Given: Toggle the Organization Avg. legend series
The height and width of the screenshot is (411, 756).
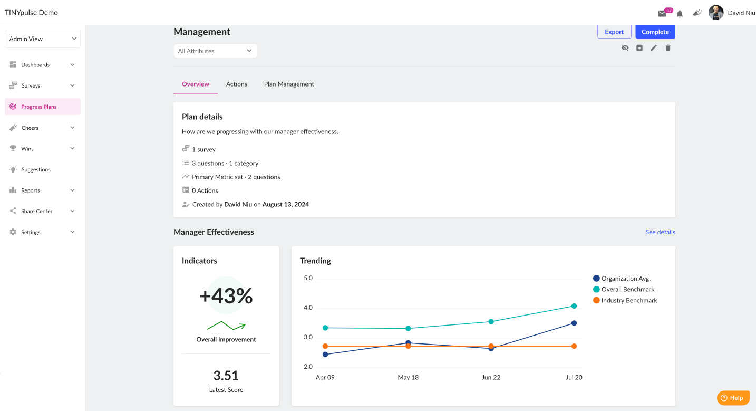Looking at the screenshot, I should (622, 279).
